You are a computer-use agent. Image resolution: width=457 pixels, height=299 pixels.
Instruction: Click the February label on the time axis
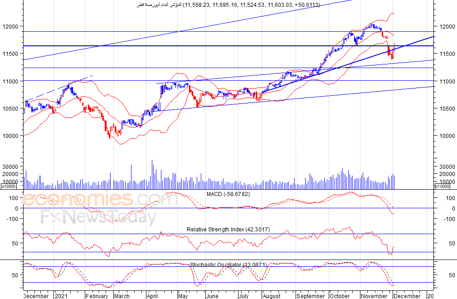pos(97,296)
